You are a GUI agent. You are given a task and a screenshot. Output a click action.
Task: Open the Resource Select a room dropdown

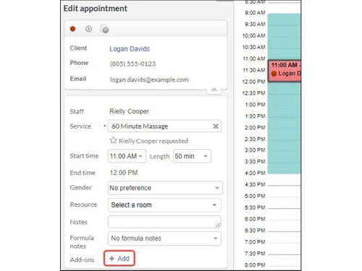click(x=164, y=205)
